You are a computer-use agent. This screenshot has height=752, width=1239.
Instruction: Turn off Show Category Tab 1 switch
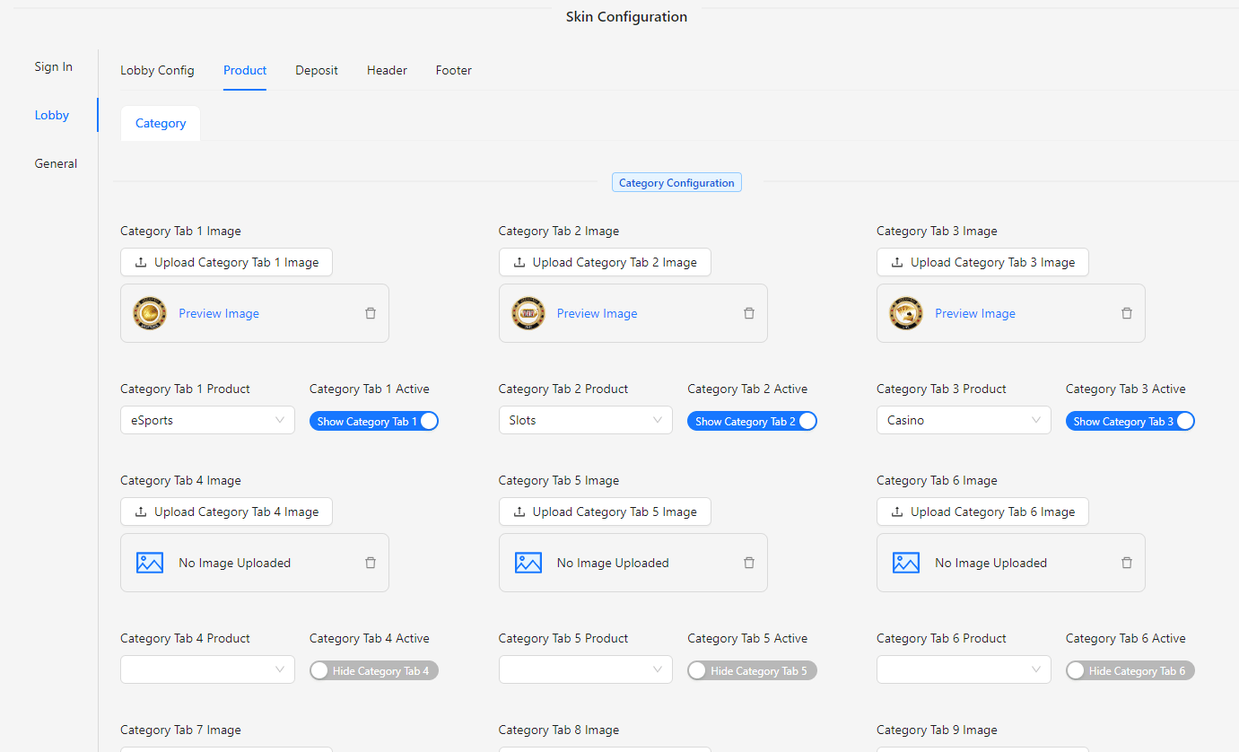[x=373, y=421]
